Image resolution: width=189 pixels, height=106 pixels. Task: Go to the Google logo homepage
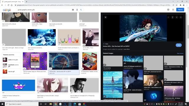pyautogui.click(x=7, y=10)
